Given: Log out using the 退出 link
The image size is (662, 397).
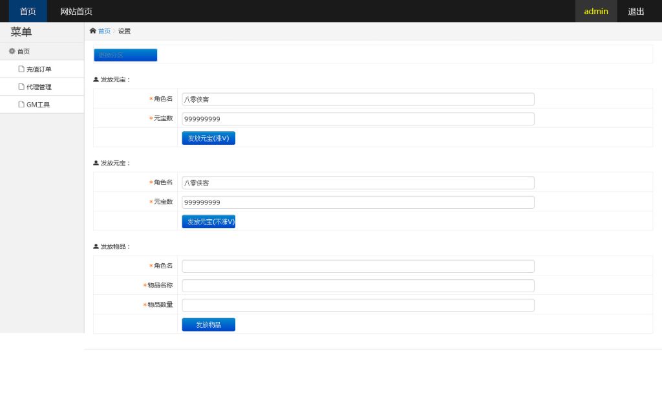Looking at the screenshot, I should tap(636, 11).
